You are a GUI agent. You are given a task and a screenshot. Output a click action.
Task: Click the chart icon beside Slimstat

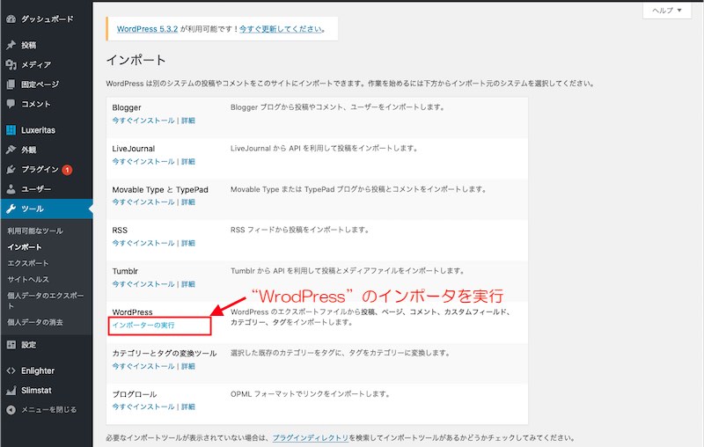pyautogui.click(x=11, y=391)
